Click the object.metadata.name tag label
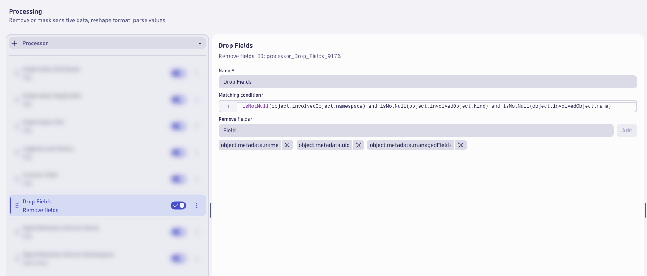The height and width of the screenshot is (276, 647). pos(250,145)
